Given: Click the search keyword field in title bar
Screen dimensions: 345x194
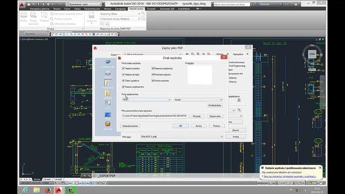Looking at the screenshot, I should point(232,4).
